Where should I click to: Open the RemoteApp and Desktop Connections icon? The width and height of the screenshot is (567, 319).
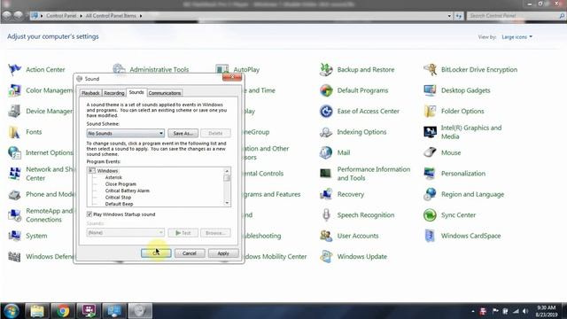coord(15,214)
